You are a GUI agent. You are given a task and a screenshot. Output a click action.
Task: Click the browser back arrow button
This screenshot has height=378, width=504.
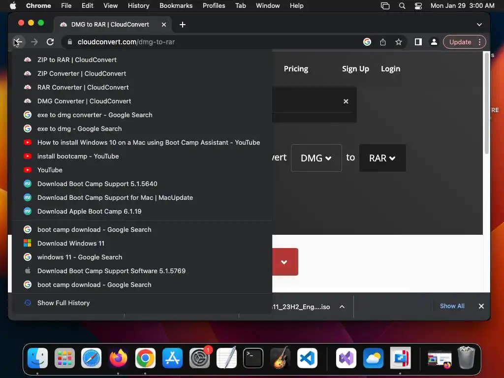click(18, 42)
